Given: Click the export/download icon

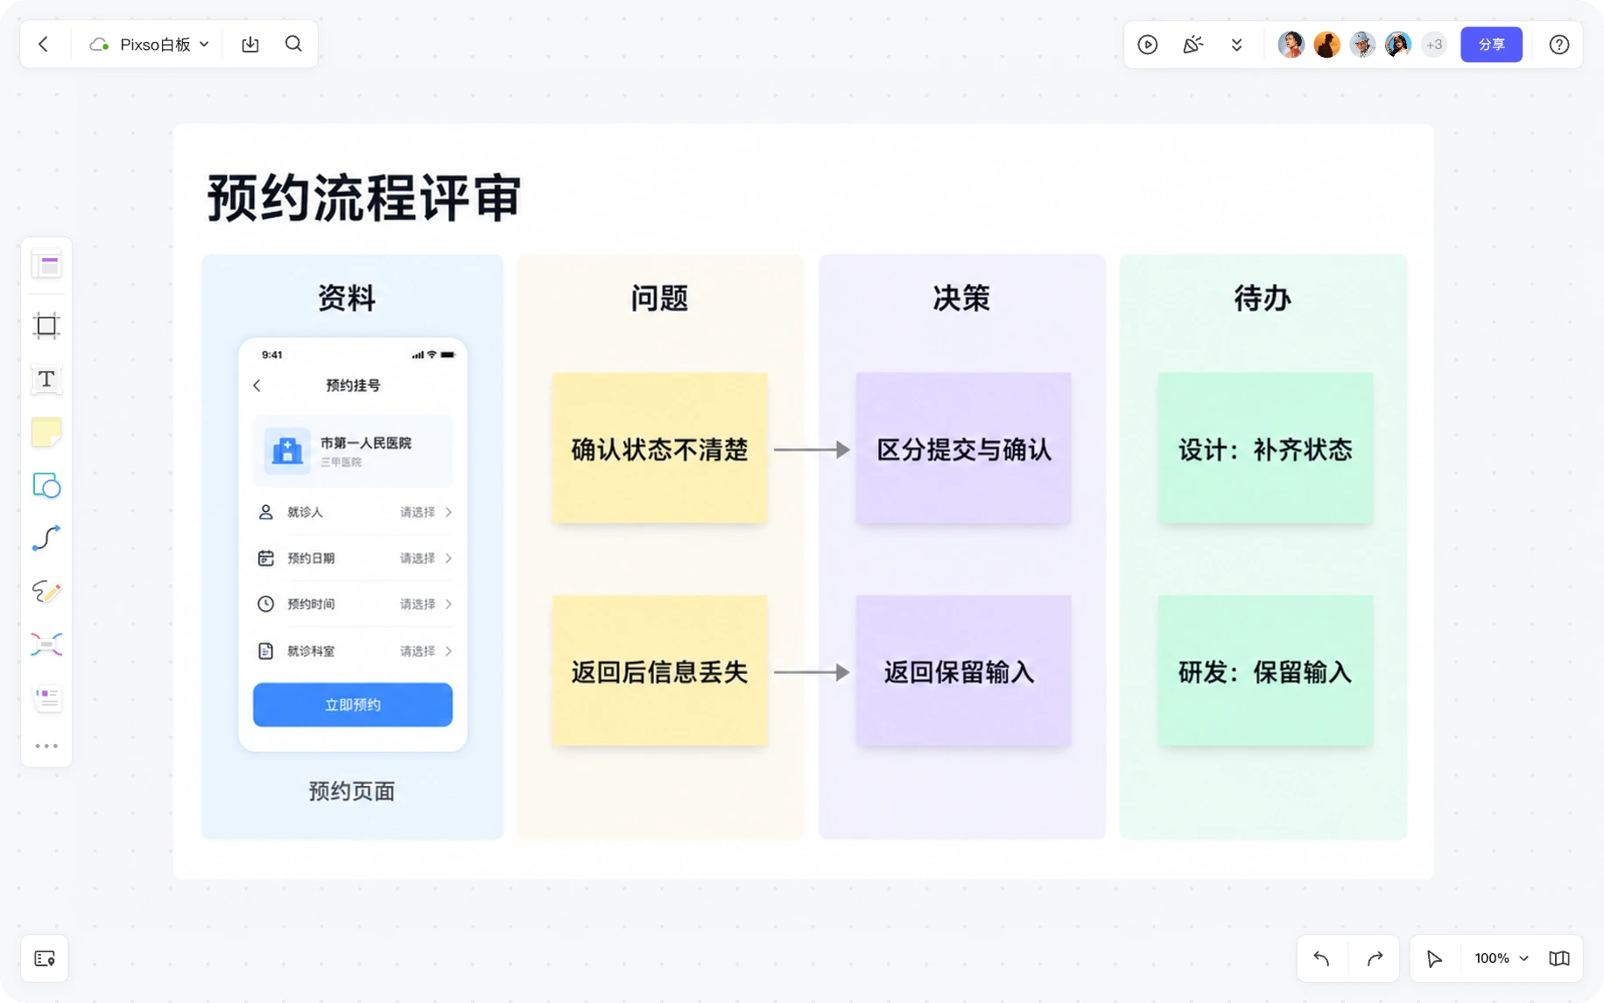Looking at the screenshot, I should [x=250, y=44].
